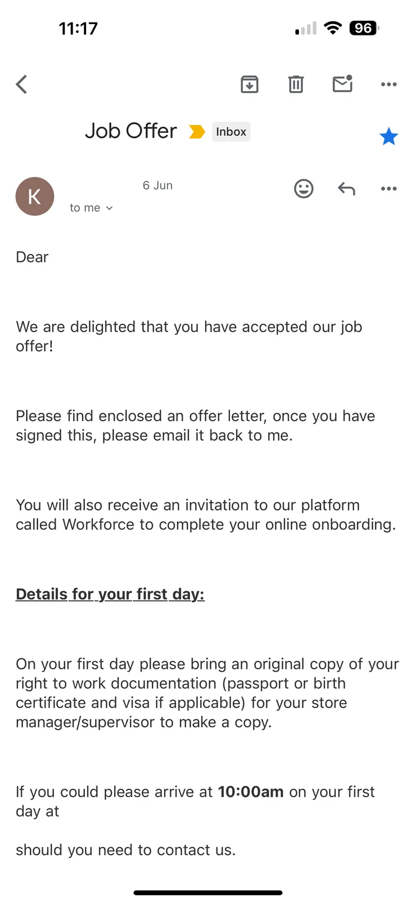The height and width of the screenshot is (903, 416).
Task: Tap the Inbox label chip
Action: [231, 132]
